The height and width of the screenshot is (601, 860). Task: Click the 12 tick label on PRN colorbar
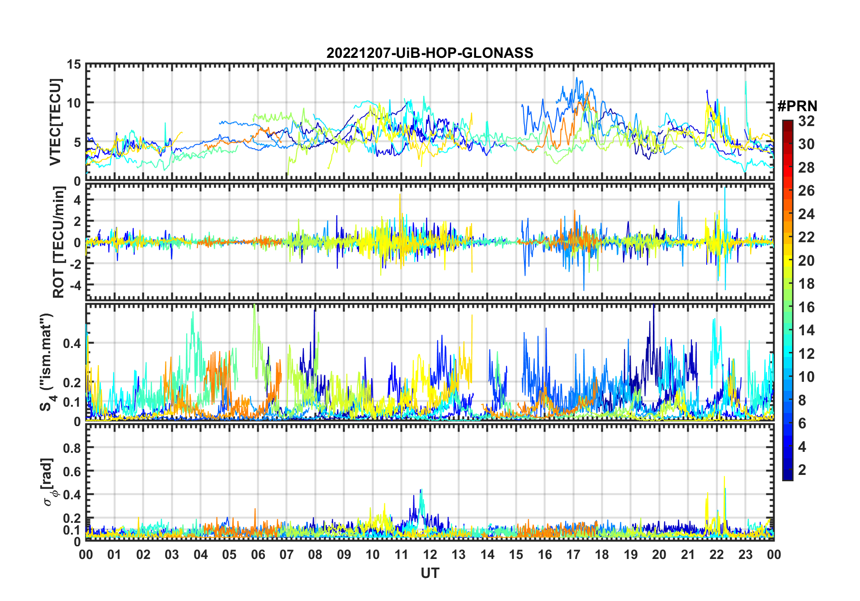pos(806,354)
